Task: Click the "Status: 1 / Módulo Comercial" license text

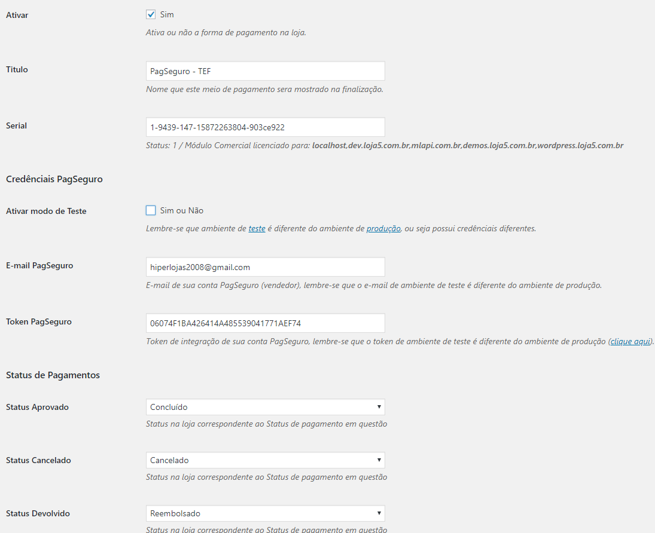Action: tap(228, 146)
